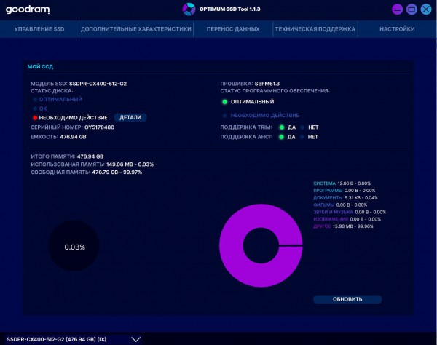Screen dimensions: 437x345
Task: Click the ИТОГО ПАМЯТИ value
Action: point(90,156)
